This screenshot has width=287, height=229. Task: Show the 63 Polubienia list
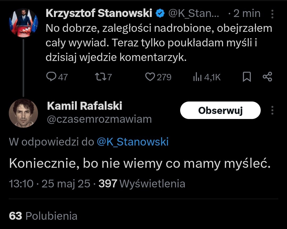[x=43, y=216]
